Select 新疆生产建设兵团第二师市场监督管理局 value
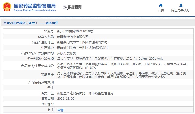Image resolution: width=195 pixels, height=114 pixels. (85, 93)
